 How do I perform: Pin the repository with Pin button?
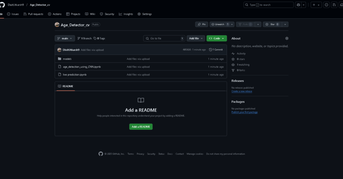point(201,24)
